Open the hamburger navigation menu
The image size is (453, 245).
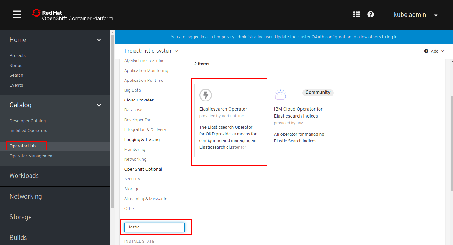(x=17, y=14)
